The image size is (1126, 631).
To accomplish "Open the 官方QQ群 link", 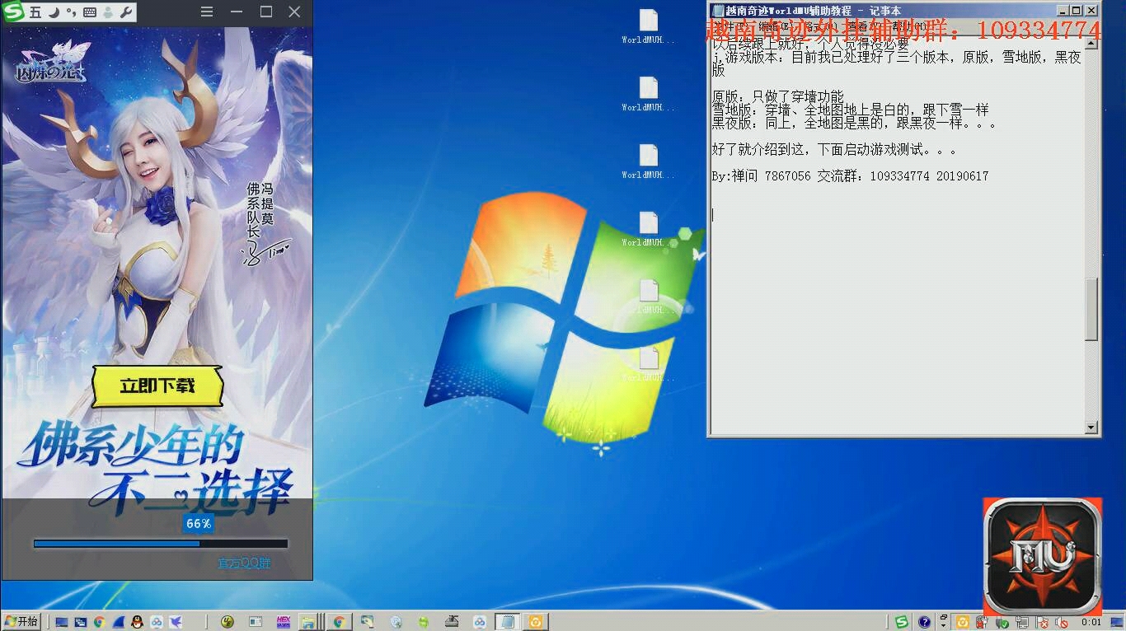I will pos(244,563).
